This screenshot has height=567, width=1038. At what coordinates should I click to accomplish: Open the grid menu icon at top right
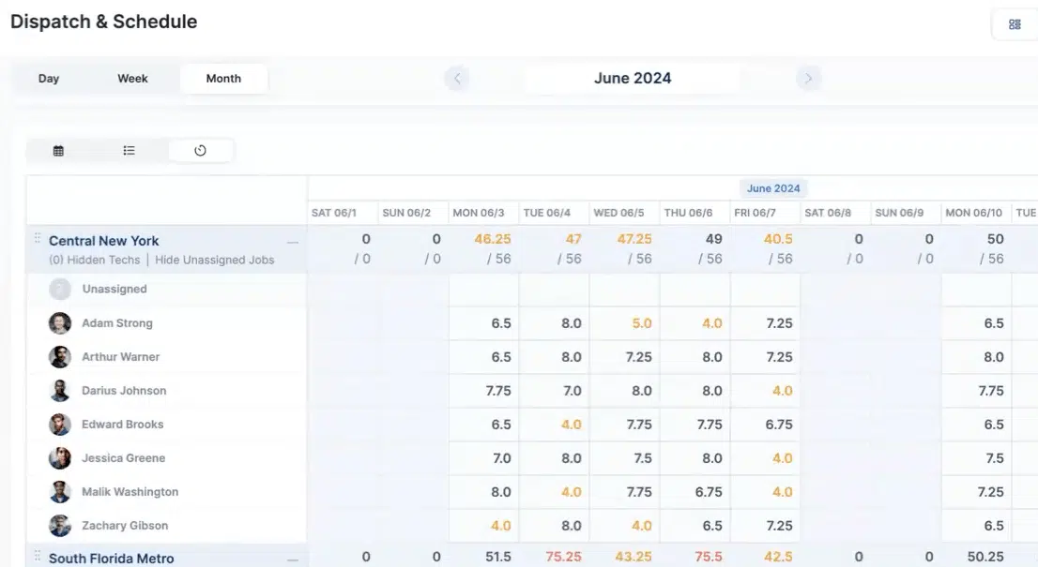coord(1014,23)
